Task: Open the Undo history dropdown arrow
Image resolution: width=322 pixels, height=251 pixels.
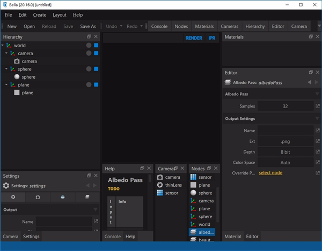Action: click(121, 26)
